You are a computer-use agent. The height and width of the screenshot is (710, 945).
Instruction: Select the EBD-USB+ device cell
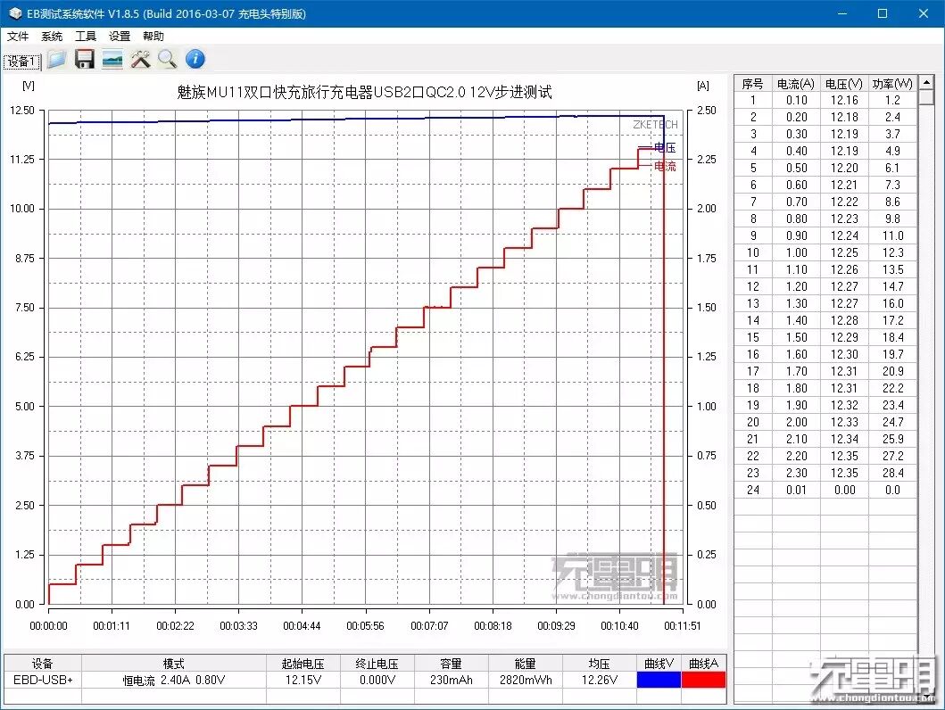point(43,680)
